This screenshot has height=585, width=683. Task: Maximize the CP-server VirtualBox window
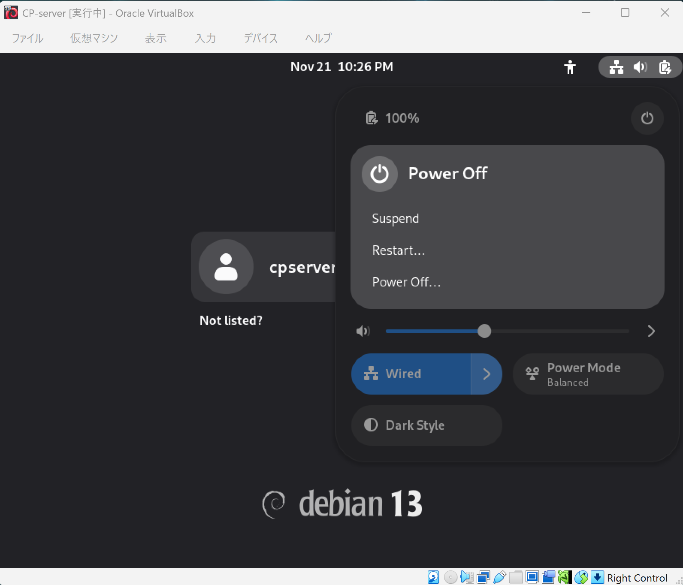tap(625, 13)
